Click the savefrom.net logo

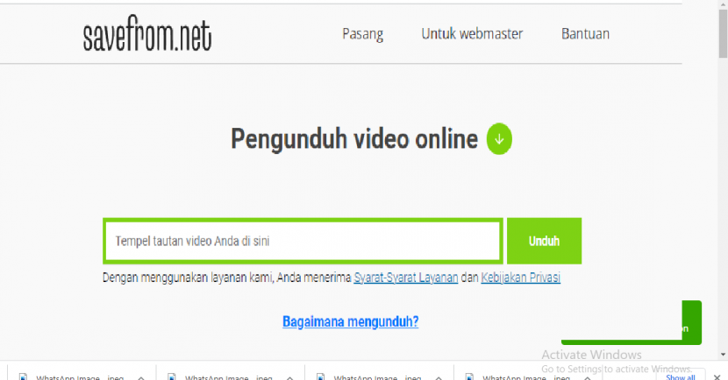click(147, 33)
